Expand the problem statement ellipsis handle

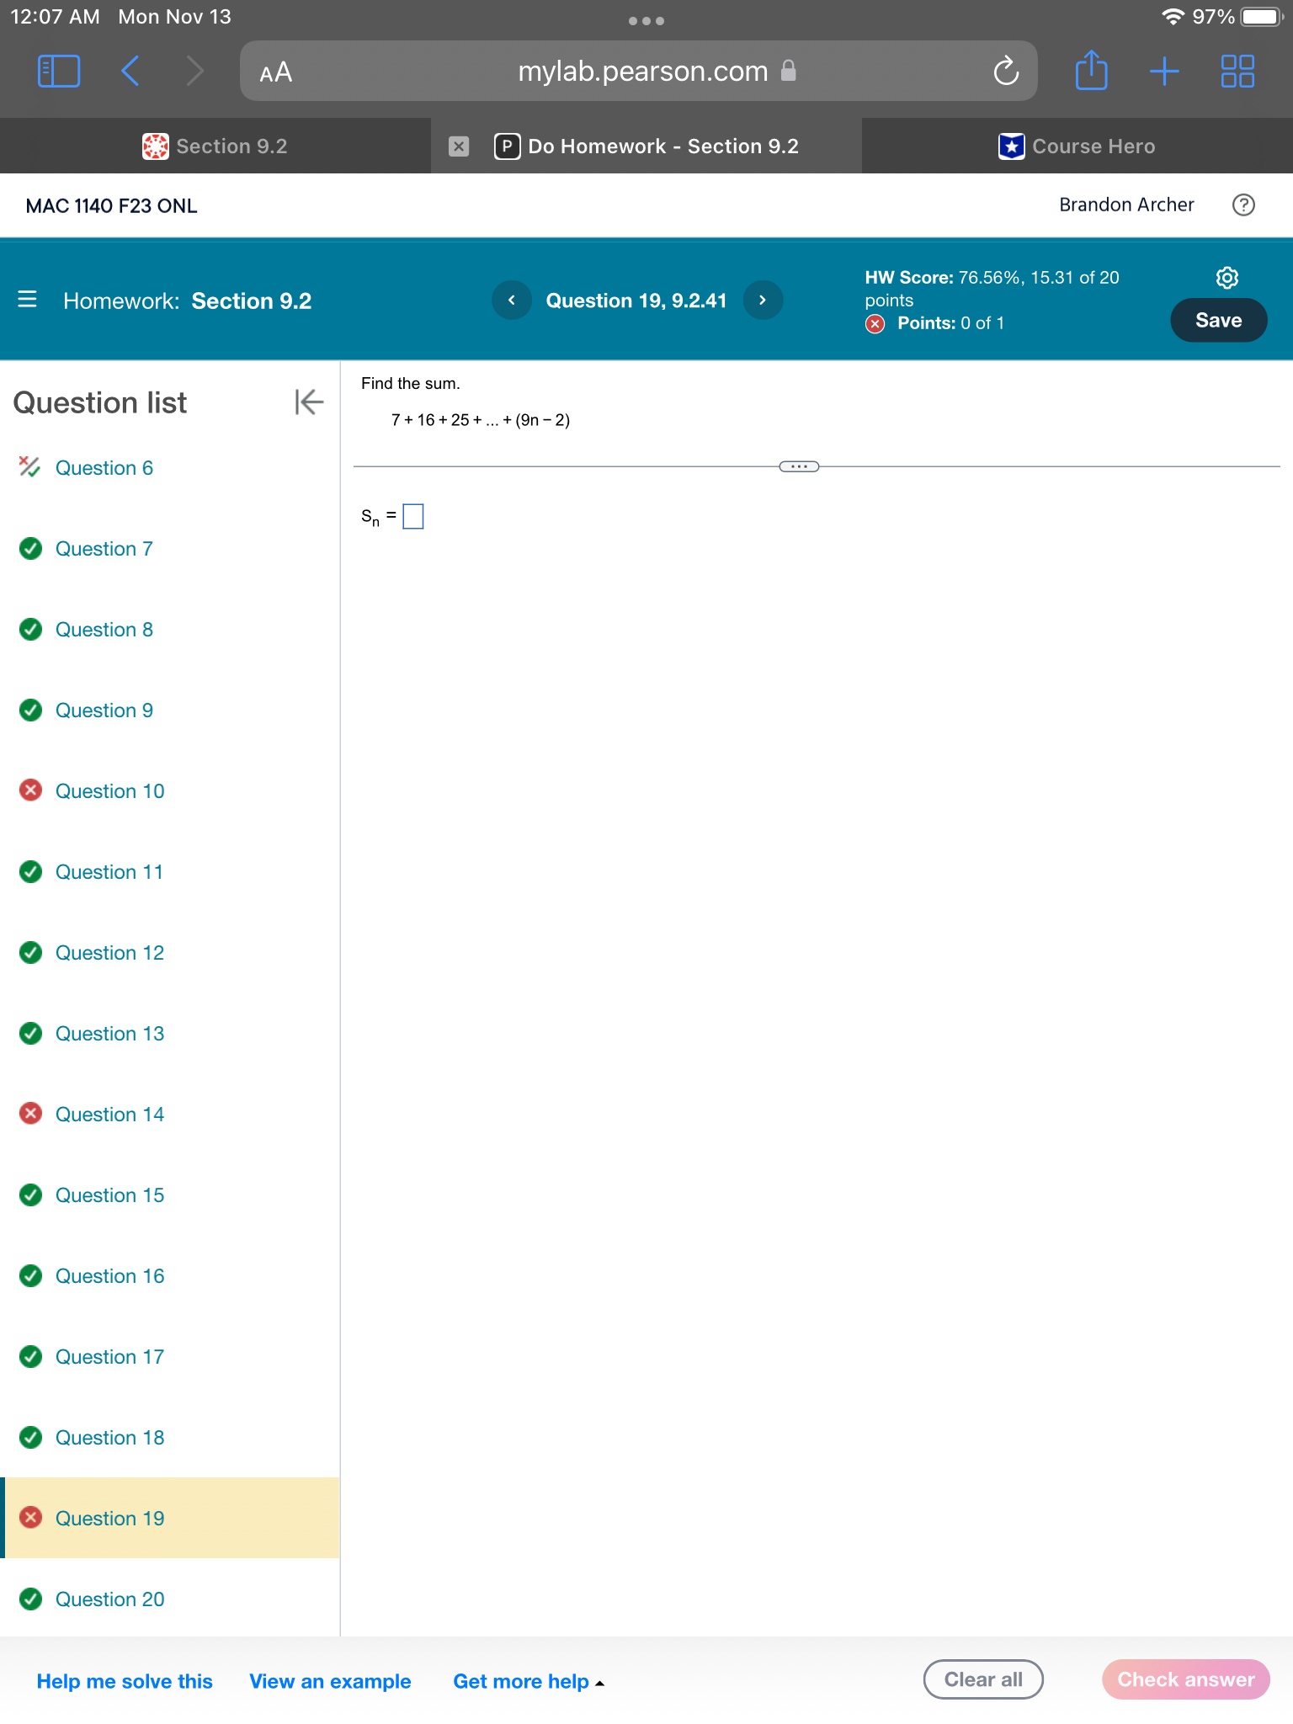click(799, 466)
